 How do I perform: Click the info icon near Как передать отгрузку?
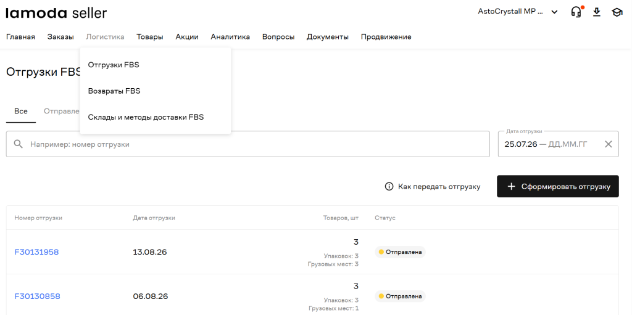(389, 187)
